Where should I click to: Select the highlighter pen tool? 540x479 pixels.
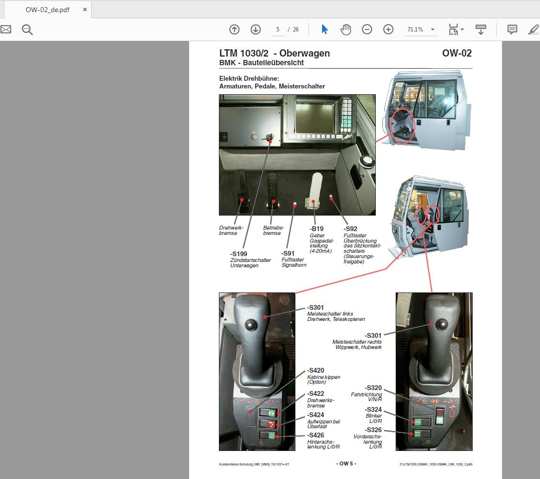click(x=533, y=29)
